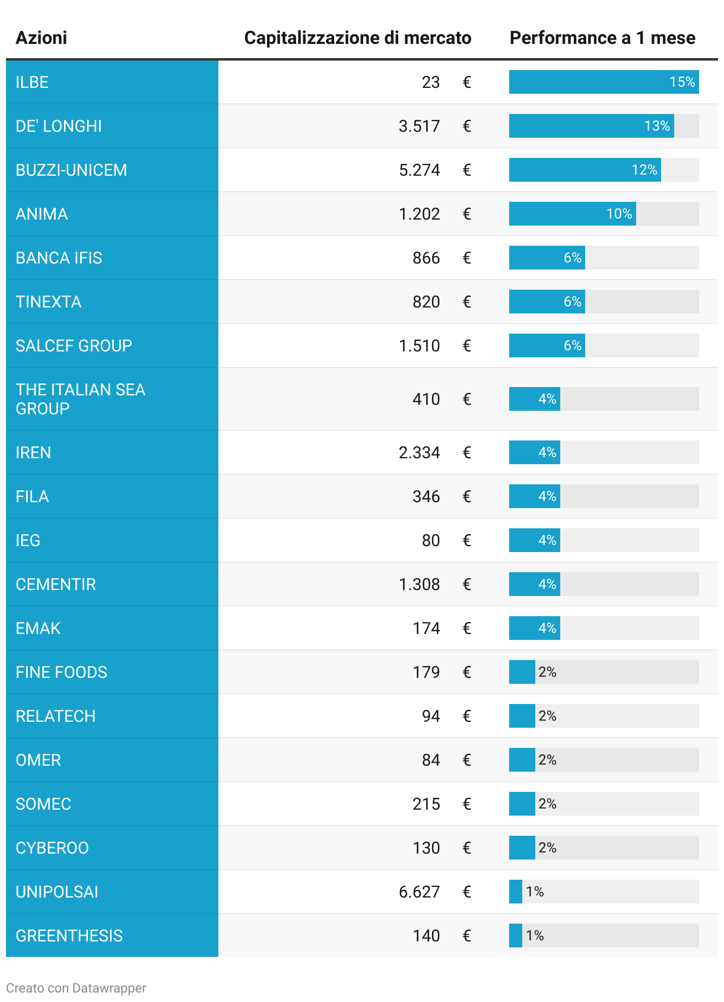Click the Capitalizzazione di mercato header
Viewport: 724px width, 1002px height.
pyautogui.click(x=357, y=37)
